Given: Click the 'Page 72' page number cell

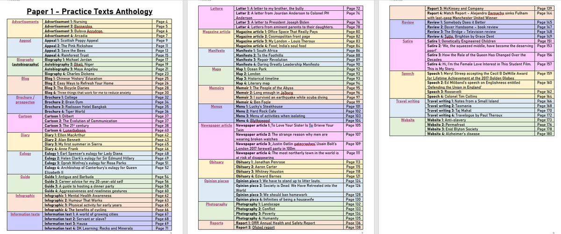Looking at the screenshot, I should click(x=352, y=8).
